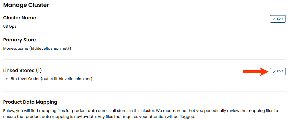Click the Edit button for Cluster Name
The image size is (290, 120).
point(278,19)
